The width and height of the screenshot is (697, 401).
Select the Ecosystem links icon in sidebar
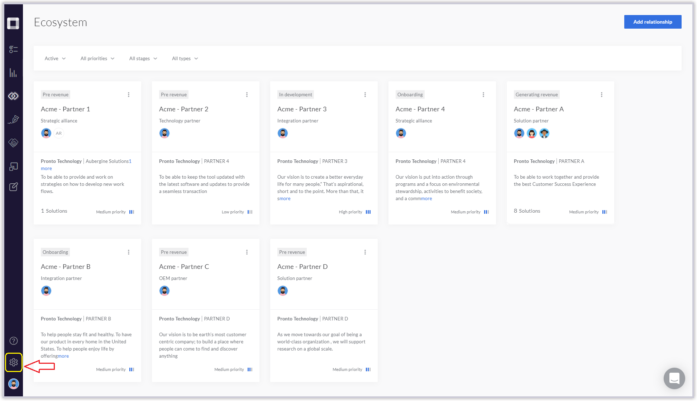[13, 96]
